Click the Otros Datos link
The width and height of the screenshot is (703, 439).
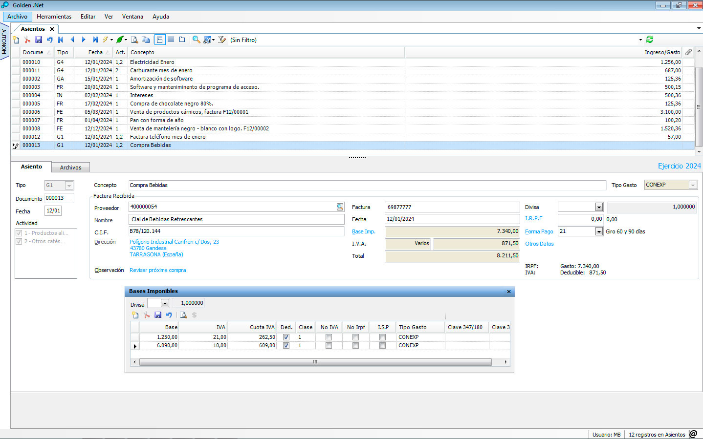[x=539, y=244]
